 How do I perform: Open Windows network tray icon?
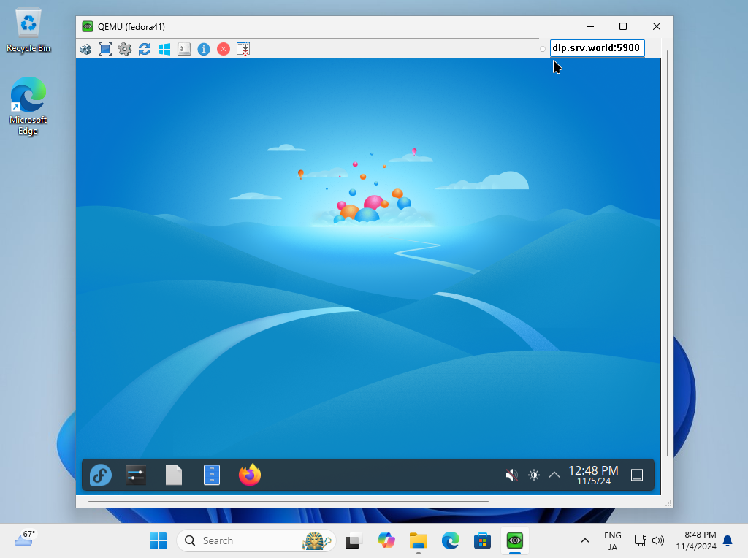click(x=640, y=540)
